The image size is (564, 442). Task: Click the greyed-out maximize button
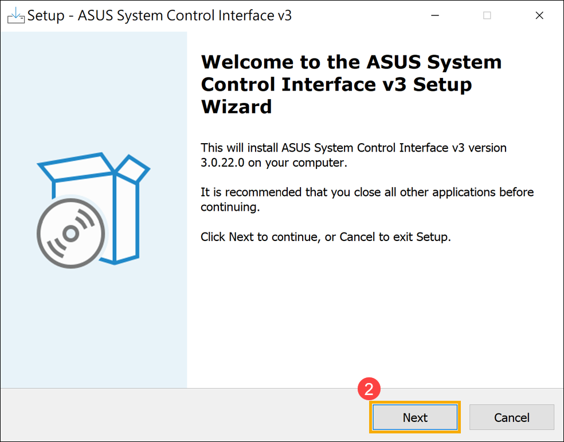(x=487, y=16)
